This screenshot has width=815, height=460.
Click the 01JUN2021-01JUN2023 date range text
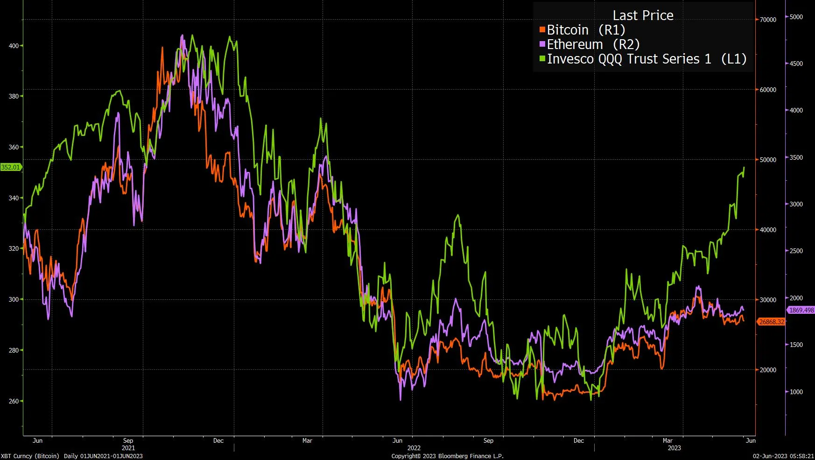tap(113, 456)
